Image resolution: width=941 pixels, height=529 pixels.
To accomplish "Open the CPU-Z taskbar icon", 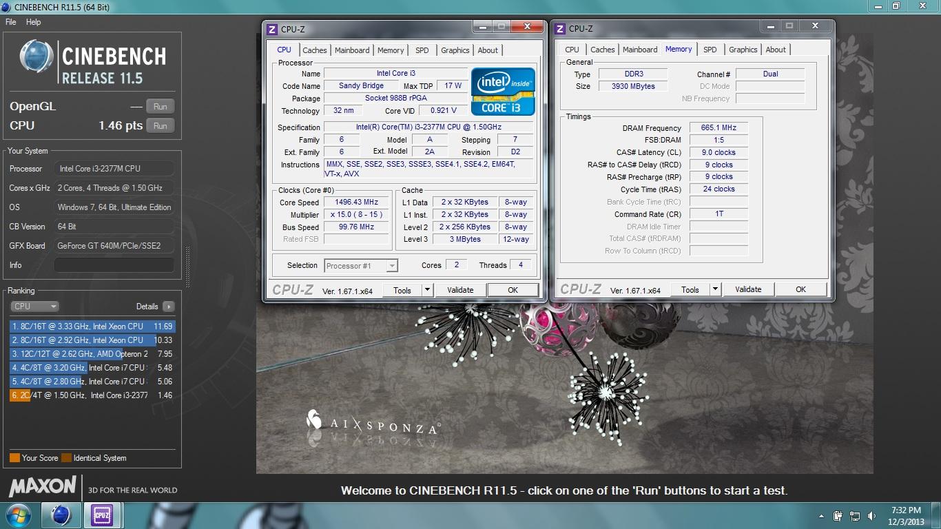I will pos(102,515).
